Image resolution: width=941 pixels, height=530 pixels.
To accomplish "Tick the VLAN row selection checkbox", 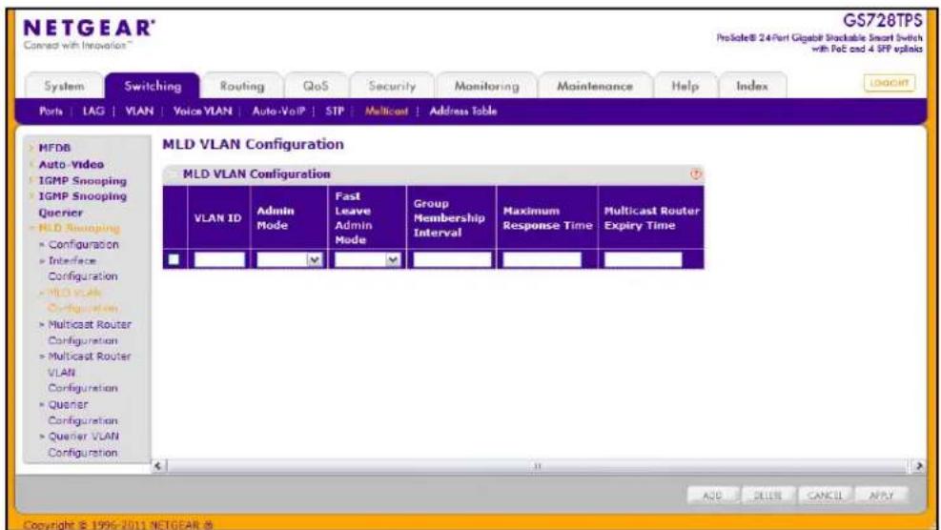I will coord(174,259).
